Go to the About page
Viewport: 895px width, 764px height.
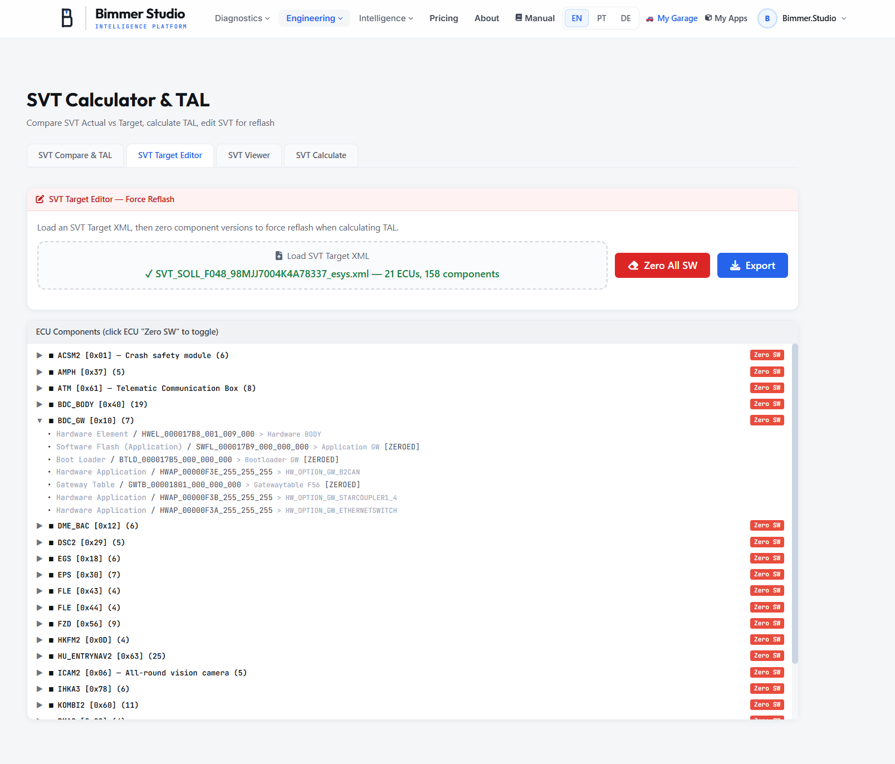click(x=487, y=18)
